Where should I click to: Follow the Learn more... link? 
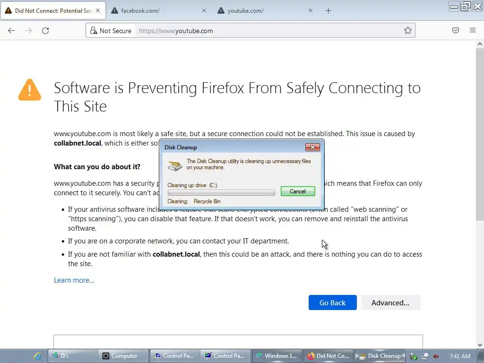click(x=74, y=280)
